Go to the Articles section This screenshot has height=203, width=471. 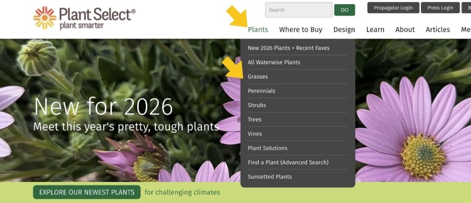tap(437, 29)
